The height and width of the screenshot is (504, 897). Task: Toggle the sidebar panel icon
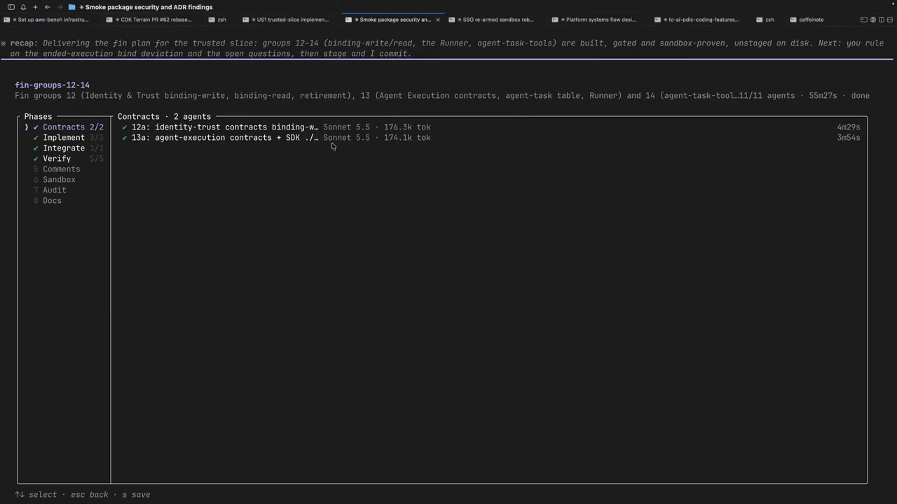point(11,7)
